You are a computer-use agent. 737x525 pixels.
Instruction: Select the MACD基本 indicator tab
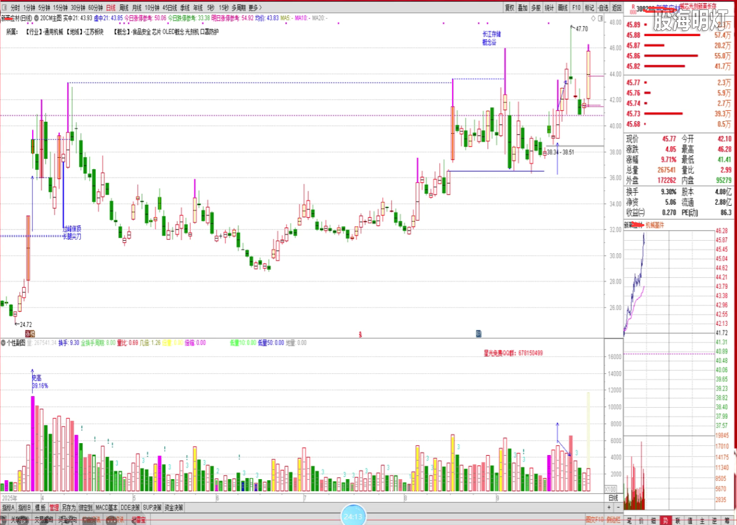(x=106, y=507)
